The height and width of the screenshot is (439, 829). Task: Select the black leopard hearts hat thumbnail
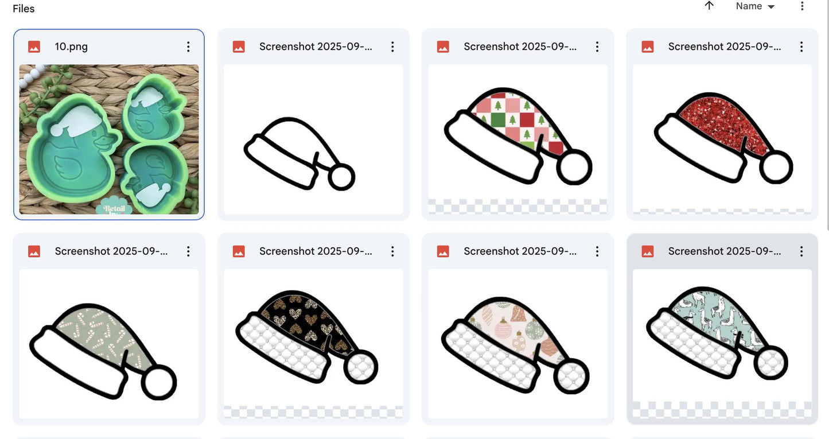tap(313, 344)
